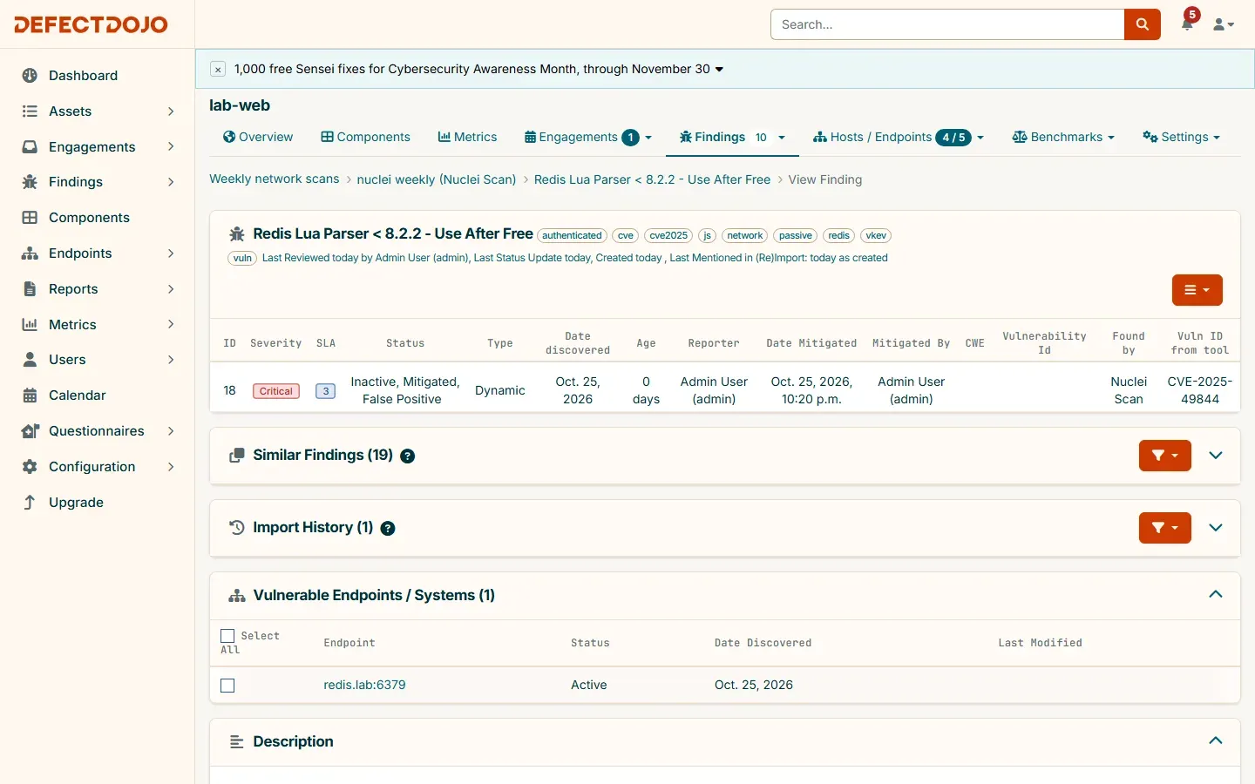Screen dimensions: 1255x784
Task: Expand the Import History panel chevron
Action: tap(1216, 528)
